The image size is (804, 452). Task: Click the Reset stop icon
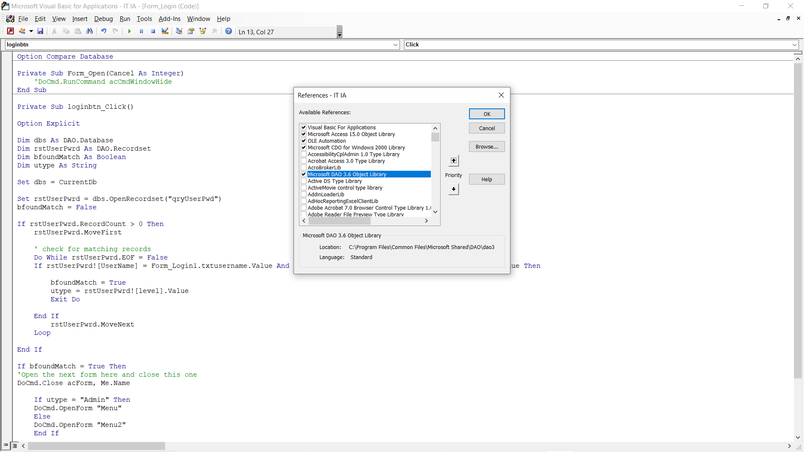point(153,31)
